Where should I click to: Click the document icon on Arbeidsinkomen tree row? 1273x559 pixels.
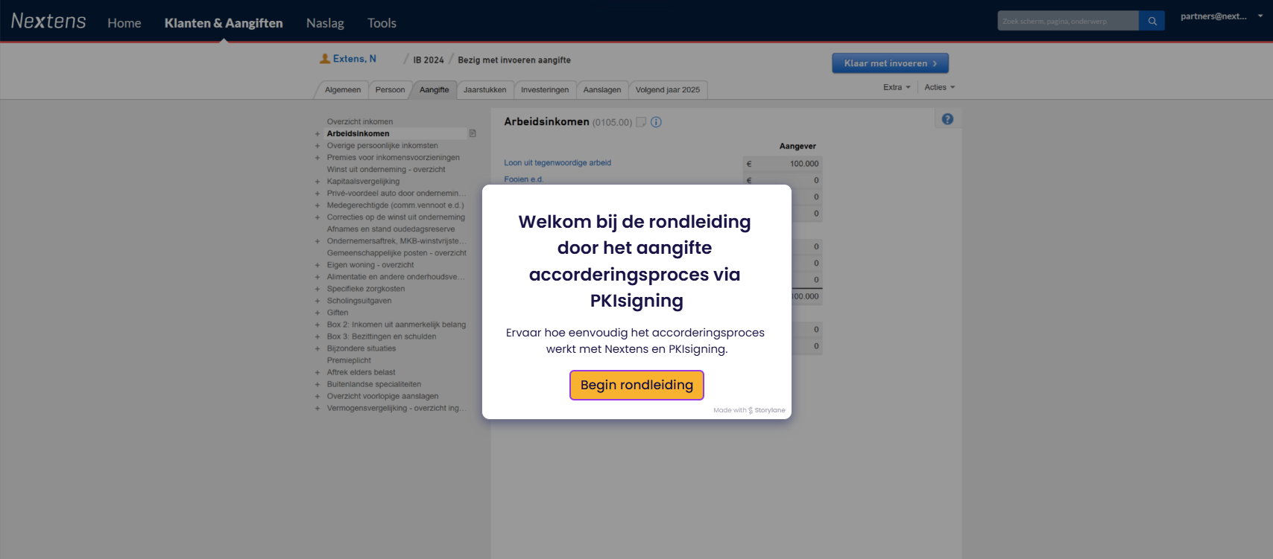473,134
